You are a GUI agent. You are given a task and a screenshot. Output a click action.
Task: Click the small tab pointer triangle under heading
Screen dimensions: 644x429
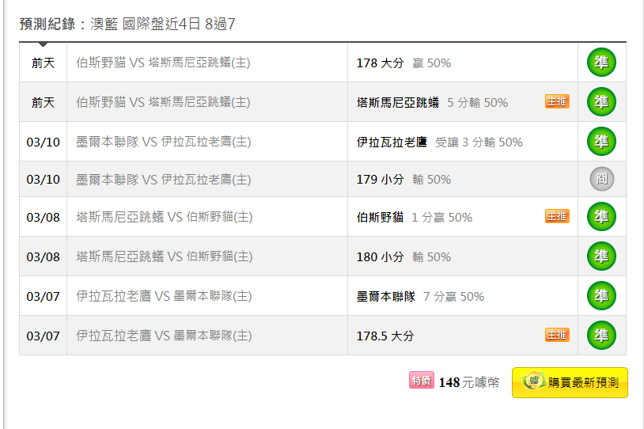click(x=43, y=44)
